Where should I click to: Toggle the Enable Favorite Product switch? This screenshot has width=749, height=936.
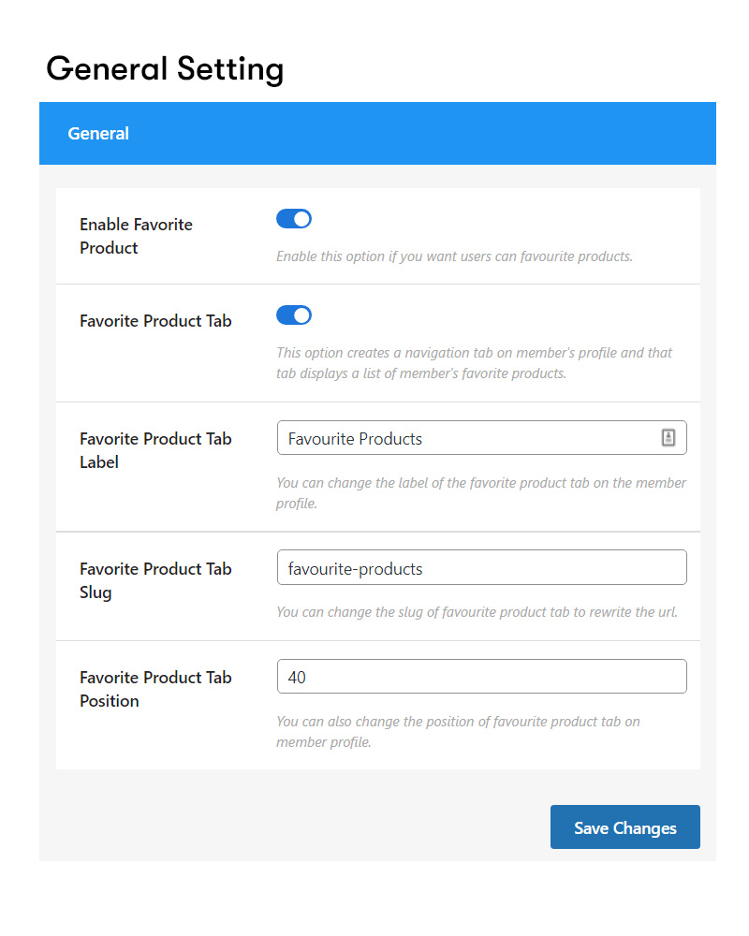click(293, 219)
